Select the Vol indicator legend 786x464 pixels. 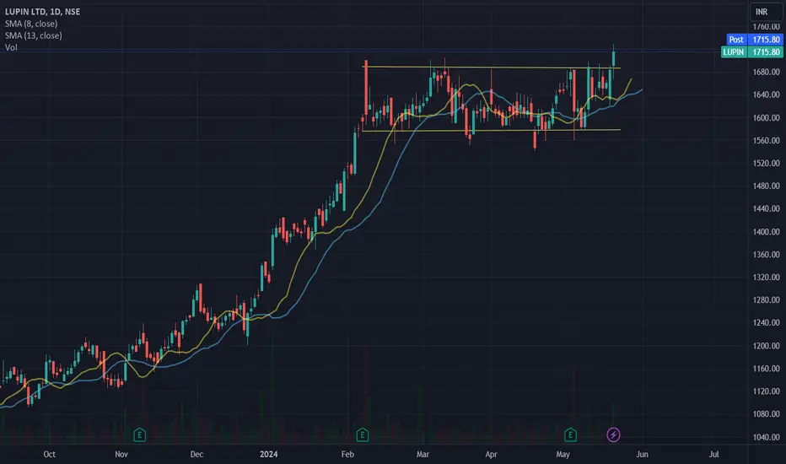tap(11, 47)
